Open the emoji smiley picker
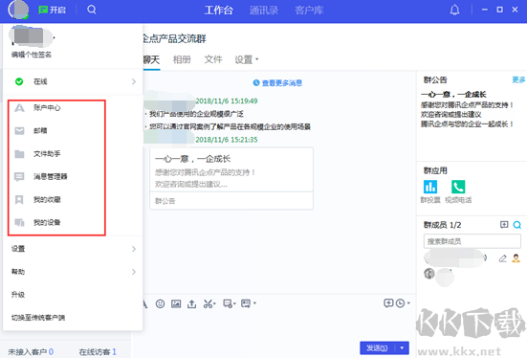 (160, 303)
